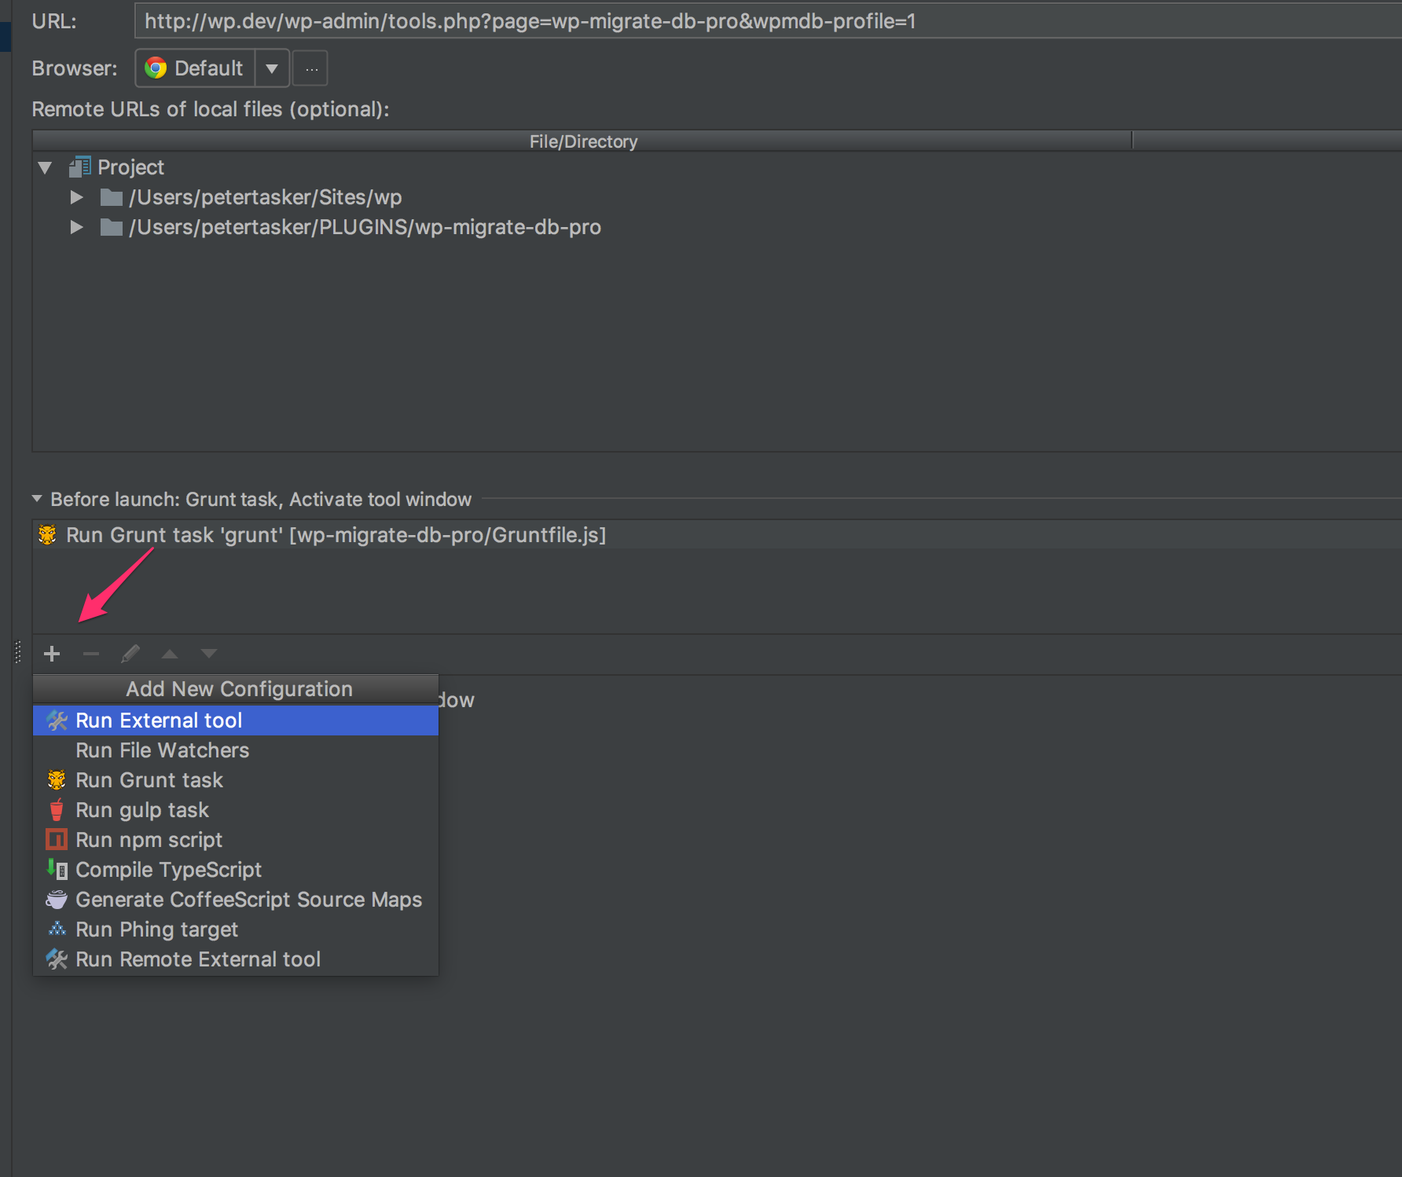The height and width of the screenshot is (1177, 1402).
Task: Collapse the Project tree node
Action: click(x=45, y=167)
